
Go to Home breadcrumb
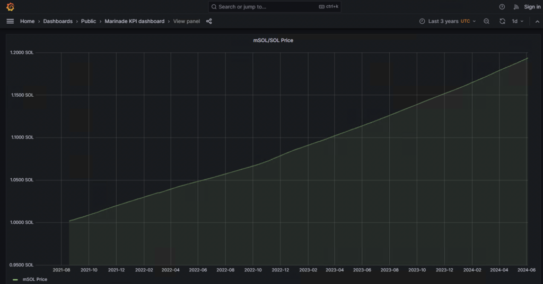click(x=27, y=21)
